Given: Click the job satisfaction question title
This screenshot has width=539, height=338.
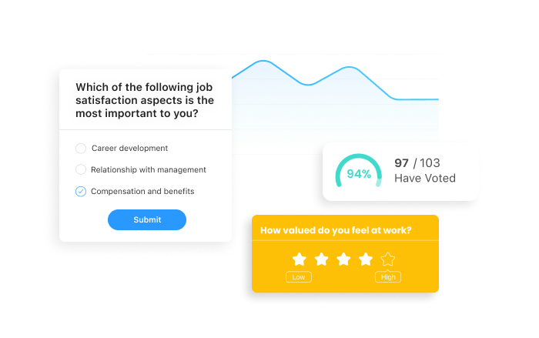Looking at the screenshot, I should coord(145,100).
